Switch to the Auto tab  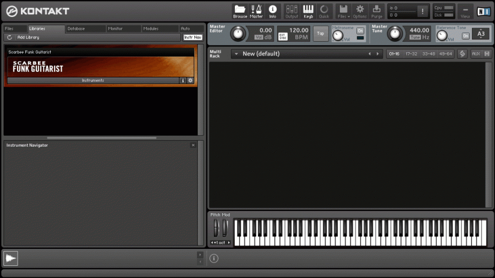pyautogui.click(x=191, y=29)
